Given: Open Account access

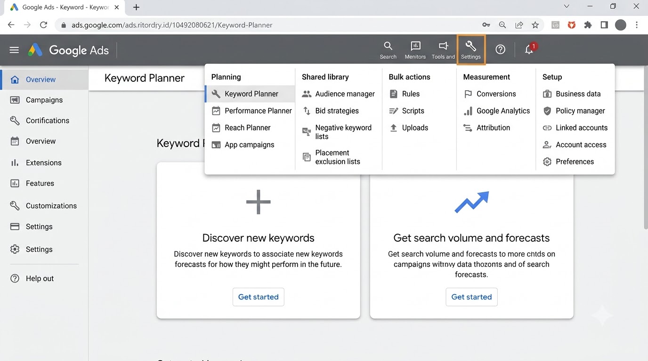Looking at the screenshot, I should 575,145.
